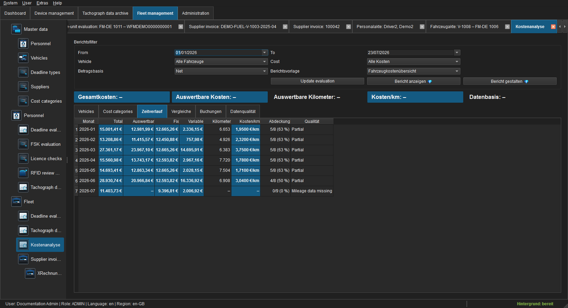Open the XRechnung icon in sidebar
This screenshot has height=308, width=568.
point(30,273)
